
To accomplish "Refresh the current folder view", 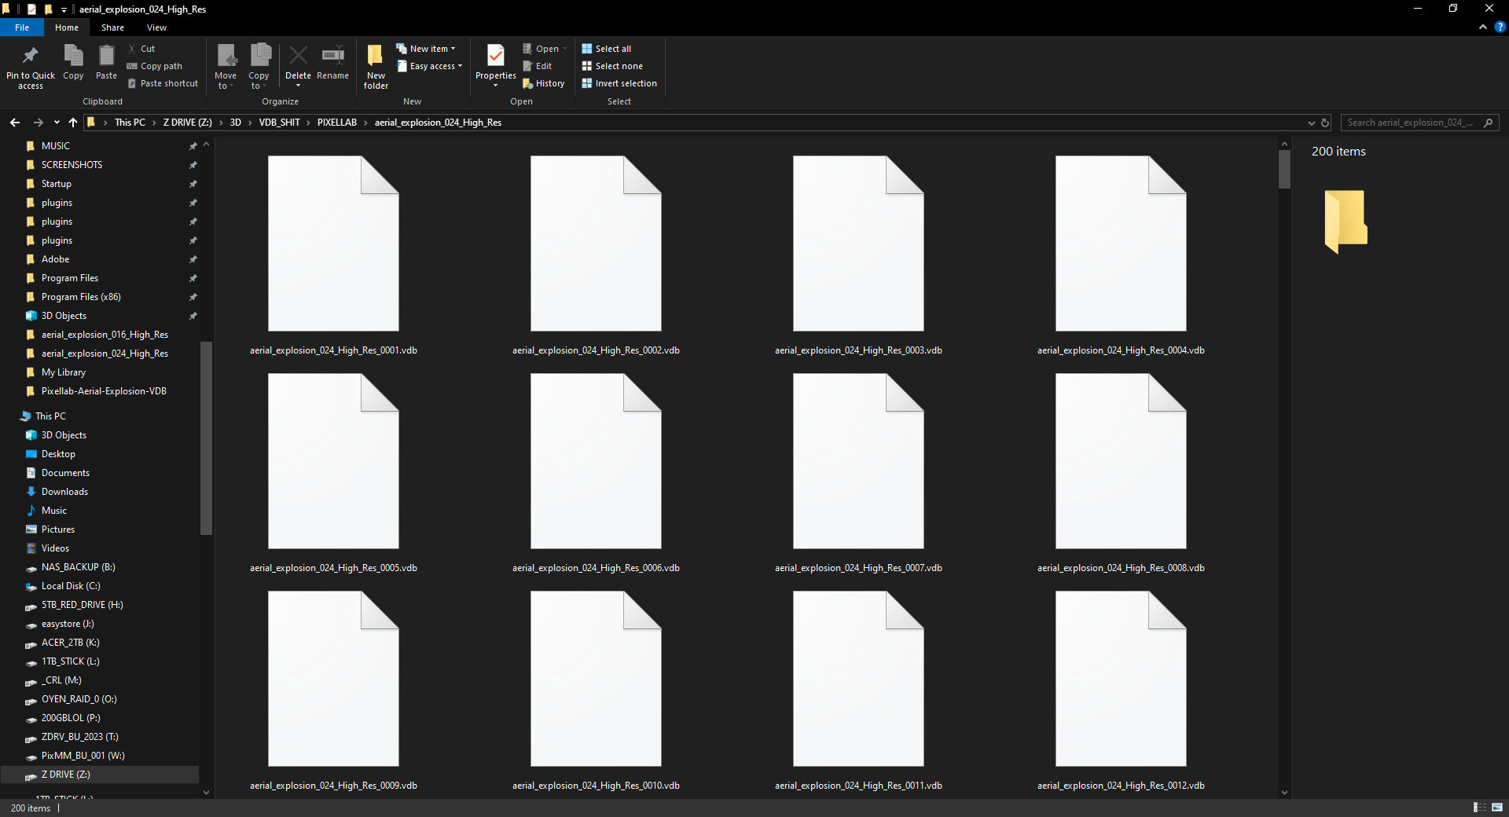I will tap(1325, 123).
